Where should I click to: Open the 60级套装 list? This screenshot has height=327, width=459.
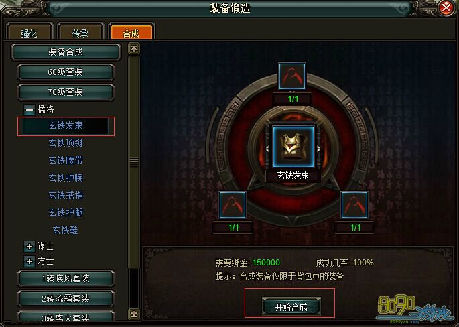coord(66,72)
